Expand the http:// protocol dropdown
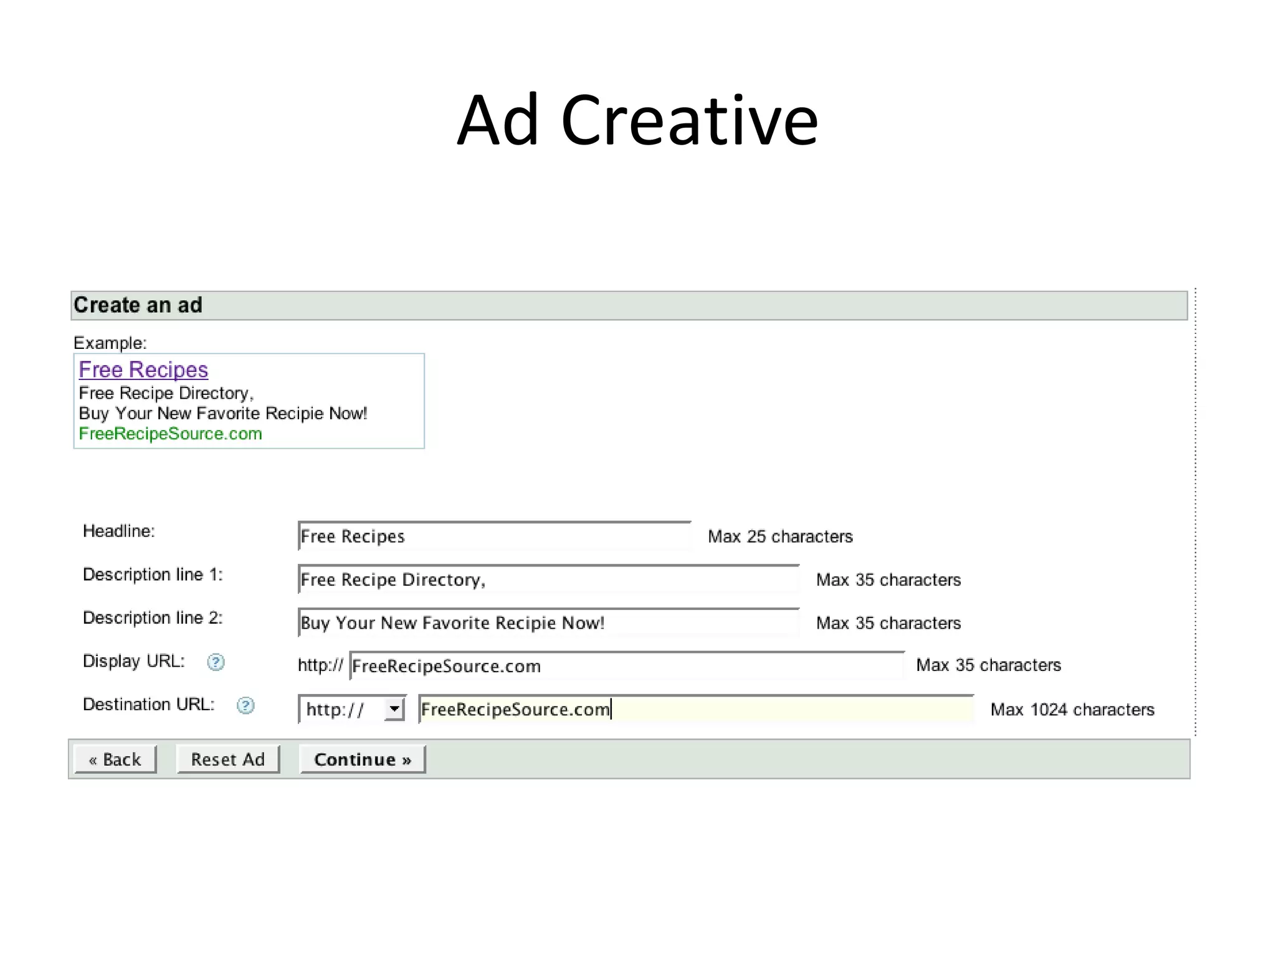 (394, 709)
